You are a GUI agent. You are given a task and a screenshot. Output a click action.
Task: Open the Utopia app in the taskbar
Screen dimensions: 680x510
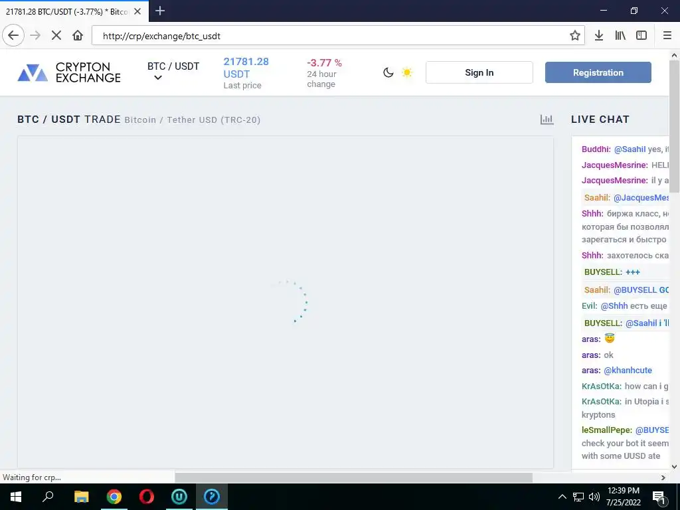(x=179, y=497)
